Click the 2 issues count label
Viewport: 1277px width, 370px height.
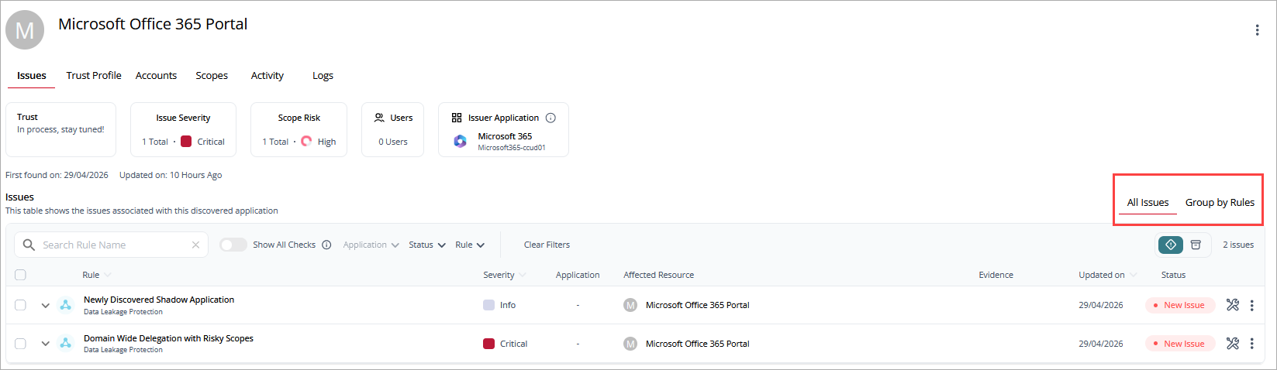tap(1238, 245)
